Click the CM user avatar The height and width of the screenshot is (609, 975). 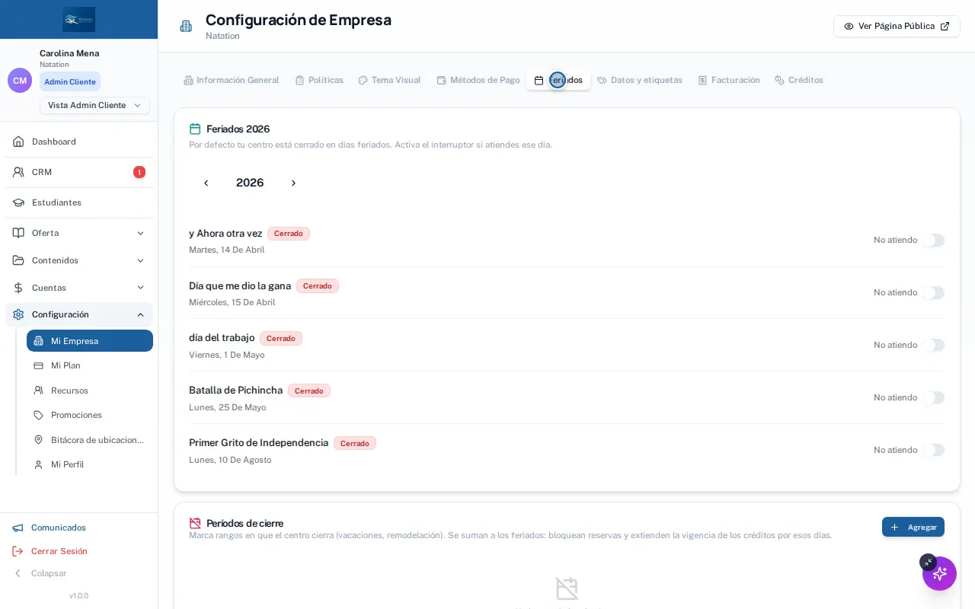[x=20, y=80]
